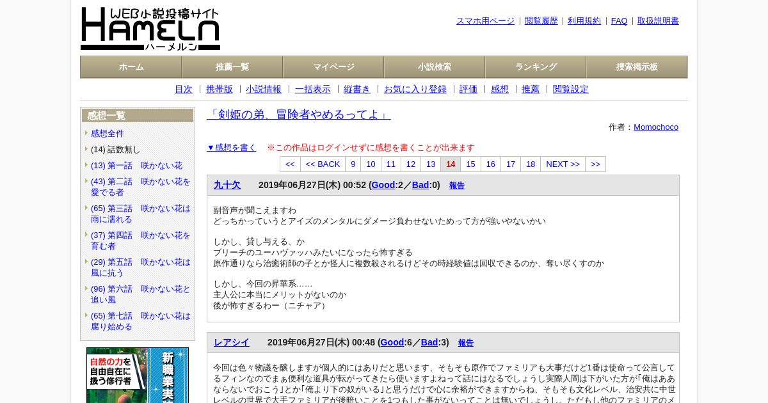Screen dimensions: 768x403
Task: Go to comments page 12
Action: (x=411, y=164)
